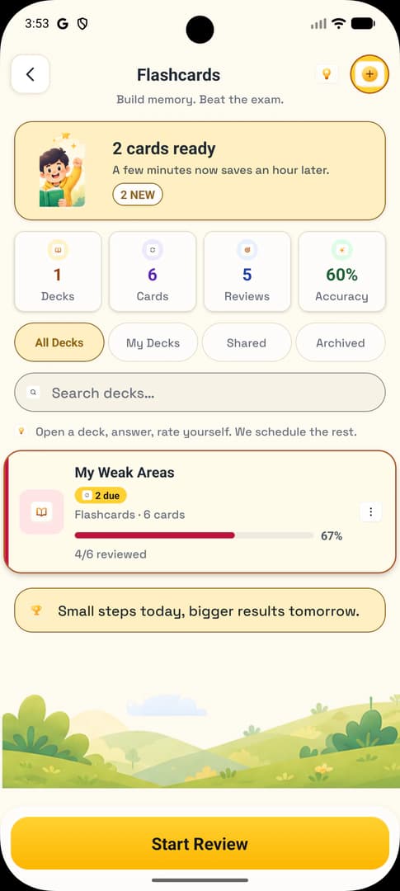The width and height of the screenshot is (400, 891).
Task: Tap the Accuracy stat icon
Action: [341, 250]
